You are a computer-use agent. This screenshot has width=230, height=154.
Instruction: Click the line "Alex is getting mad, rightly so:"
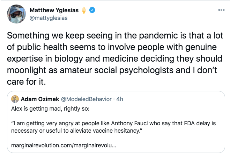[x=50, y=109]
